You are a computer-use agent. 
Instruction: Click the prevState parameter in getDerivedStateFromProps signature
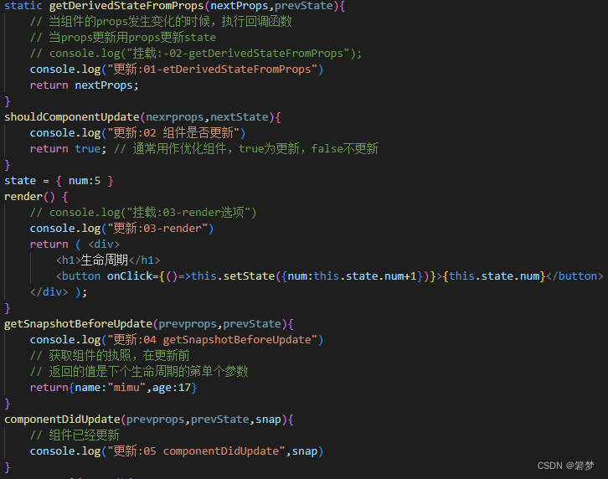(x=304, y=6)
